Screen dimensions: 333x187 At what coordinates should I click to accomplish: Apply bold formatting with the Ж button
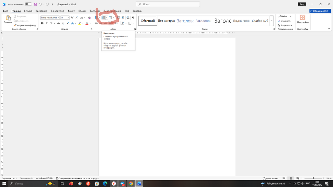[42, 23]
